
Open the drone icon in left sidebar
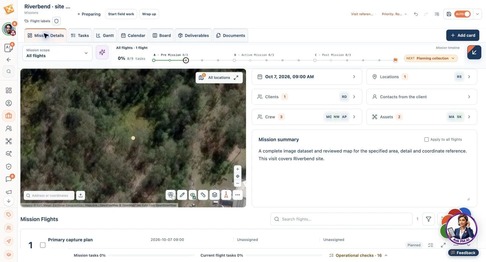coord(9,141)
